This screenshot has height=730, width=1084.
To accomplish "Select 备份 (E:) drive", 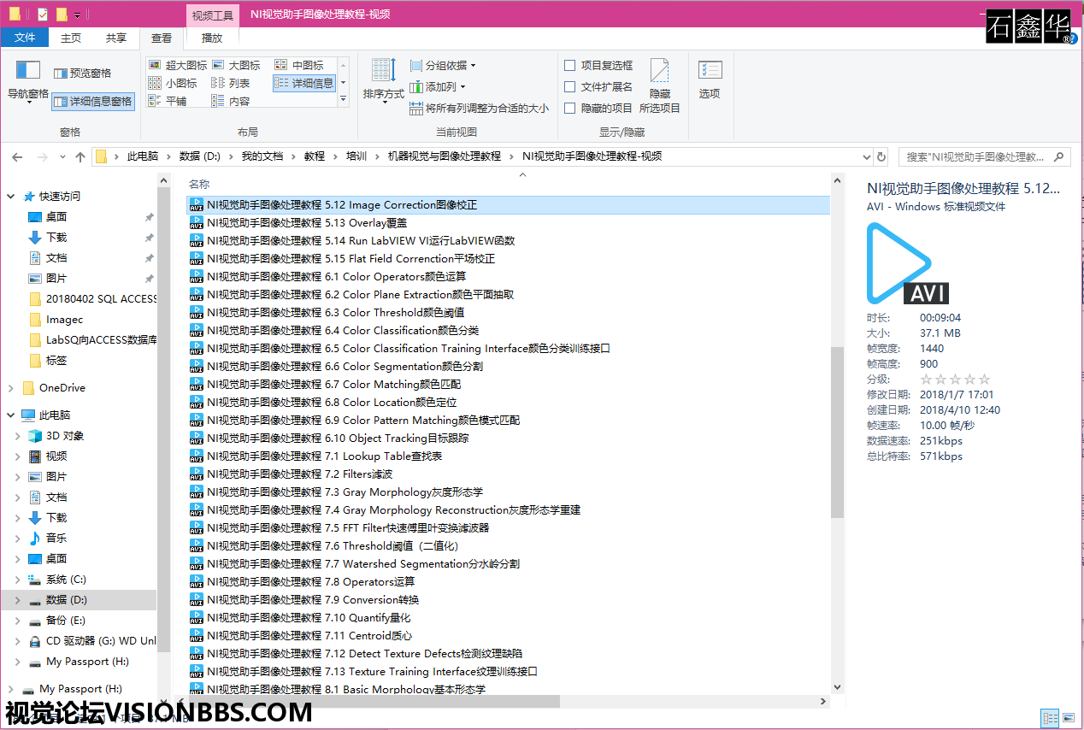I will 65,621.
